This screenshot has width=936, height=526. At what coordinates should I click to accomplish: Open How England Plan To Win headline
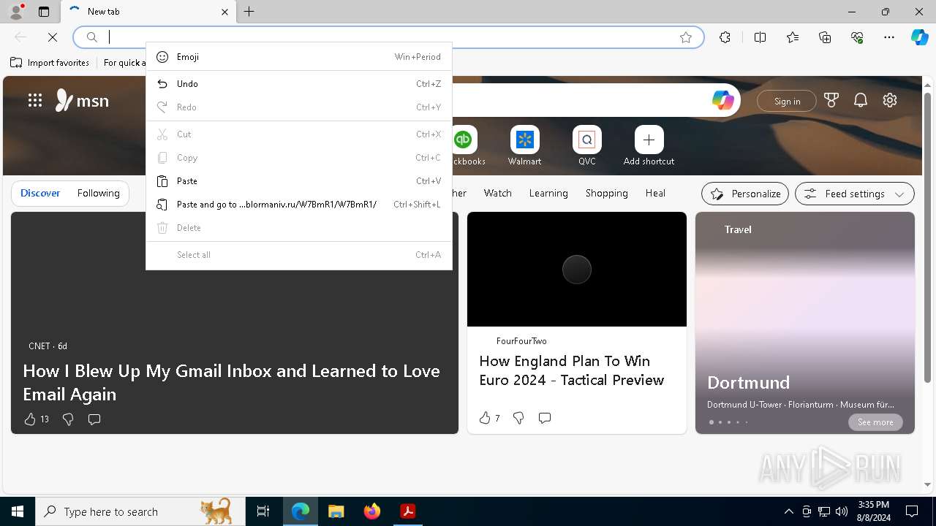[x=572, y=370]
